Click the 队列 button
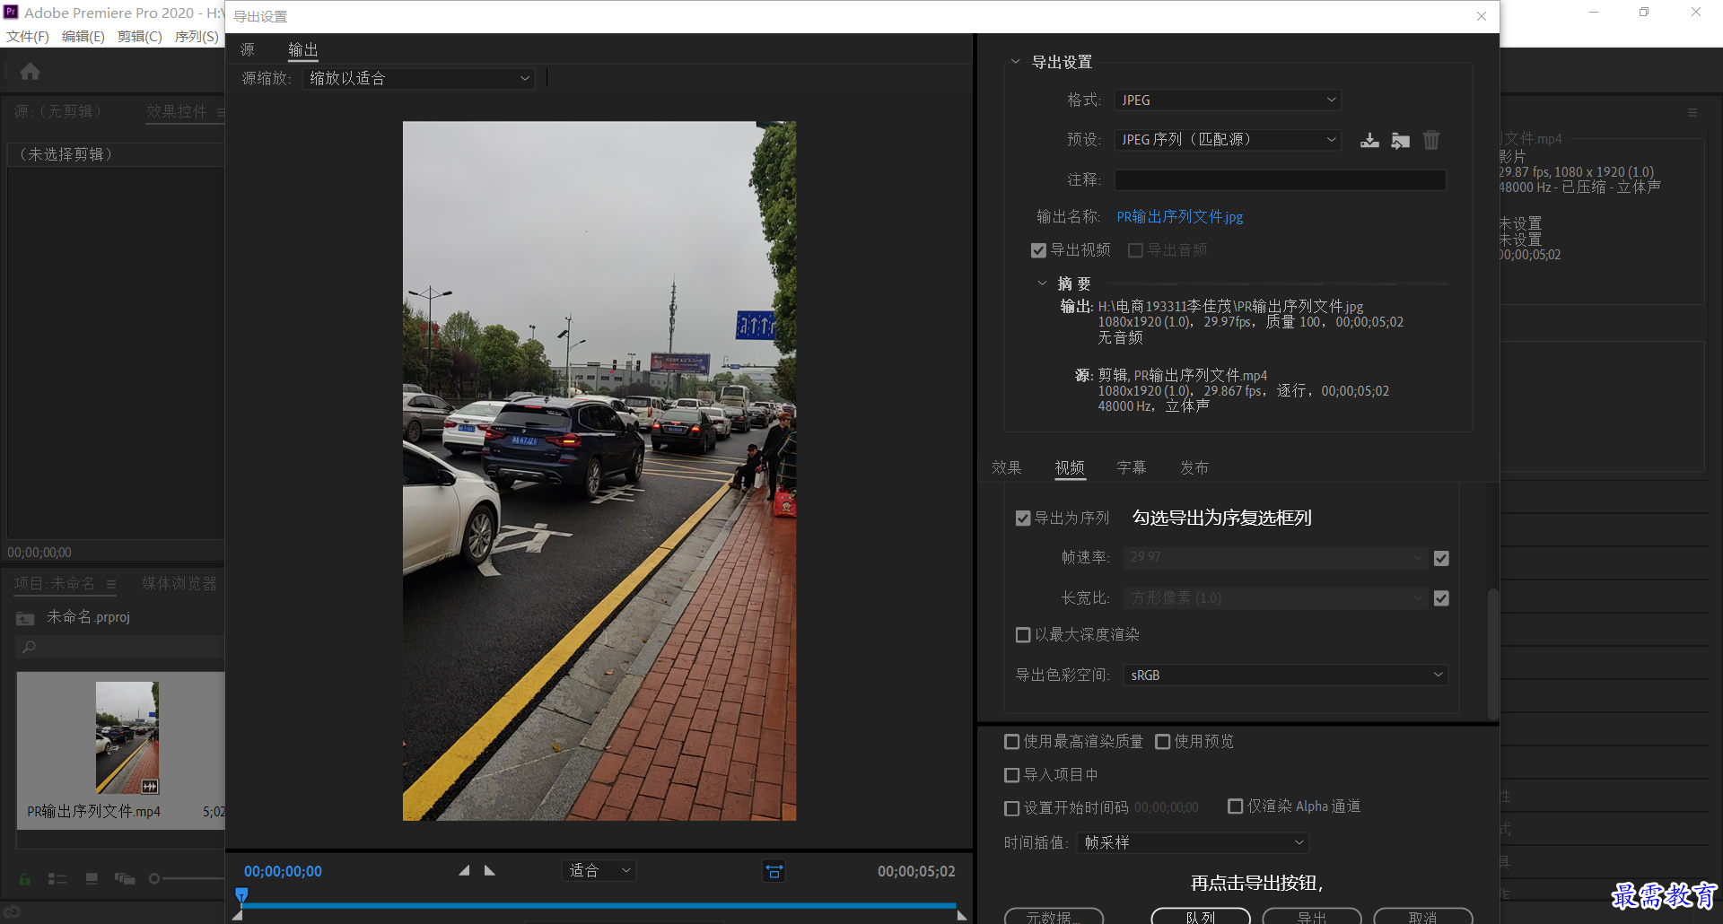 click(x=1201, y=917)
